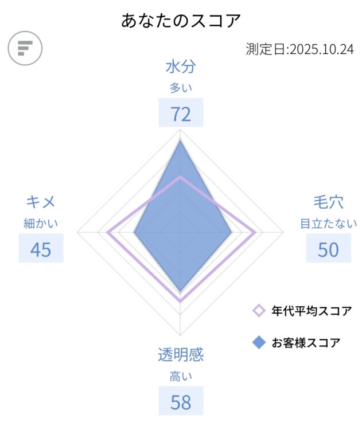Open the 透明感 category label
This screenshot has height=430, width=362.
181,355
